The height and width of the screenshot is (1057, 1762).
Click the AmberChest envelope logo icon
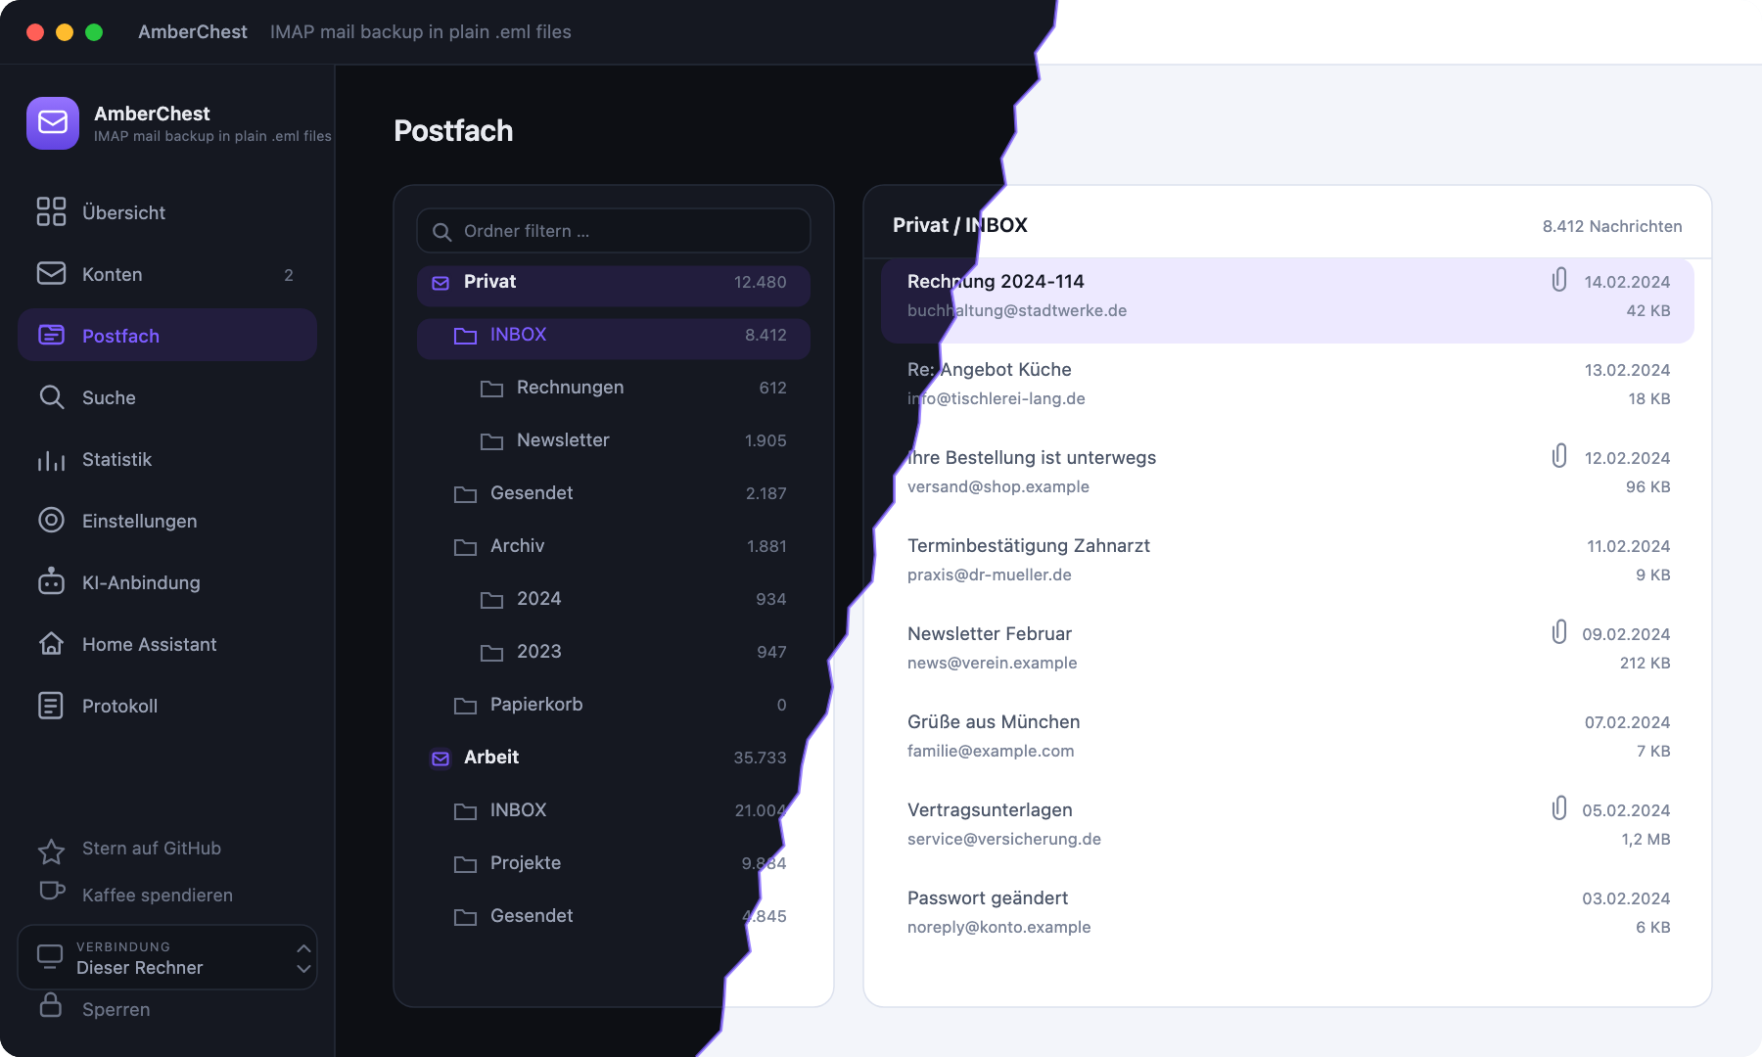tap(53, 123)
